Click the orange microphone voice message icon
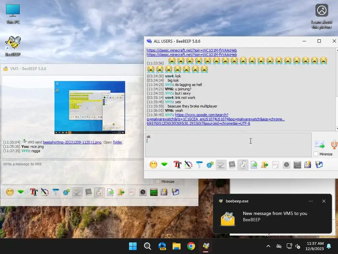Viewport: 338px width, 254px height. pos(334,144)
